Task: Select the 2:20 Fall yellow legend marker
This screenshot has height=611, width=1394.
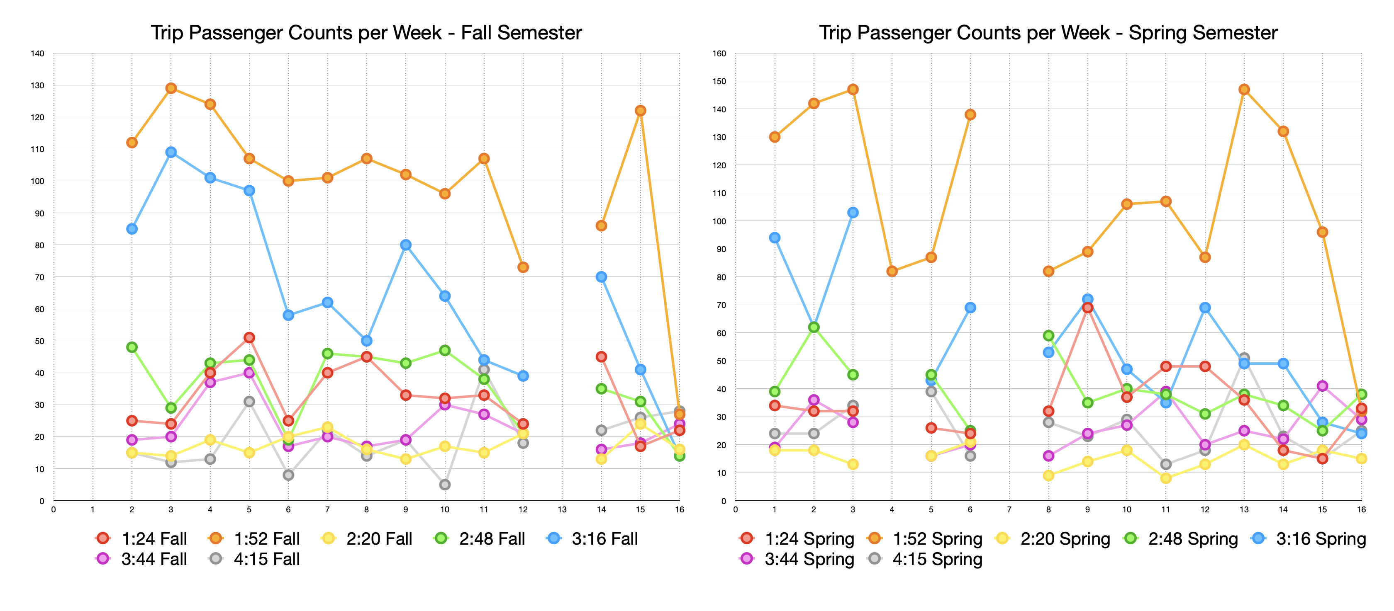Action: coord(329,538)
